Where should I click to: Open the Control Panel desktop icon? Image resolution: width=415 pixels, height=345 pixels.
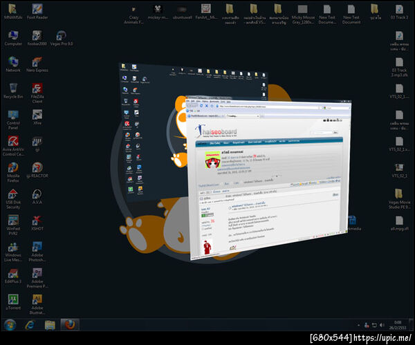point(13,120)
